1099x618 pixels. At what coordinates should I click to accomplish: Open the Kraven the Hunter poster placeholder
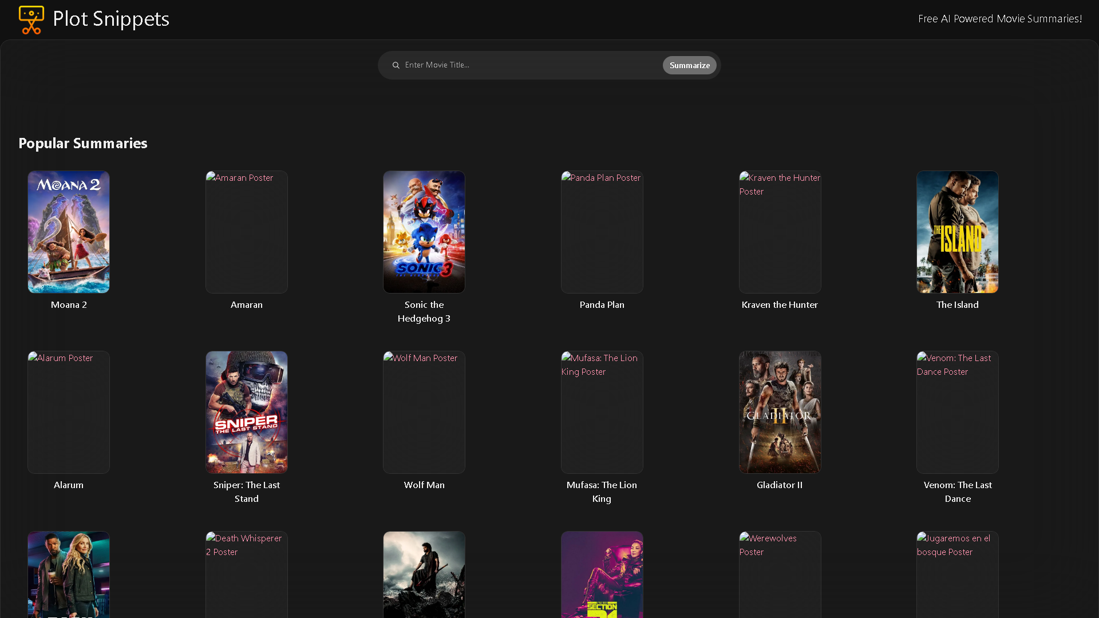click(780, 232)
